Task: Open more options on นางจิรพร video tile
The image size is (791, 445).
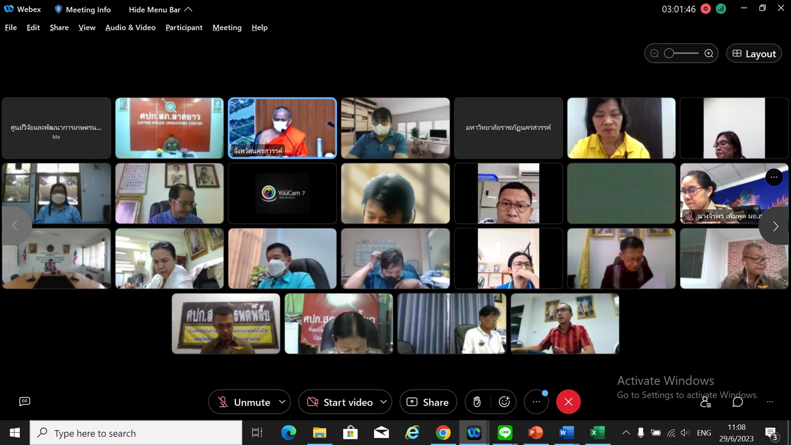Action: click(x=774, y=177)
